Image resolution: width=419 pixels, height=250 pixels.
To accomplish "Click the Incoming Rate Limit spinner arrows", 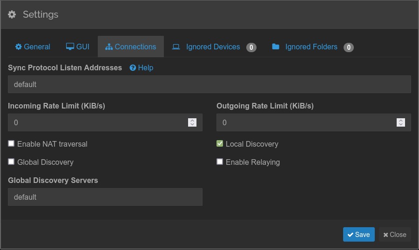I will tap(192, 122).
